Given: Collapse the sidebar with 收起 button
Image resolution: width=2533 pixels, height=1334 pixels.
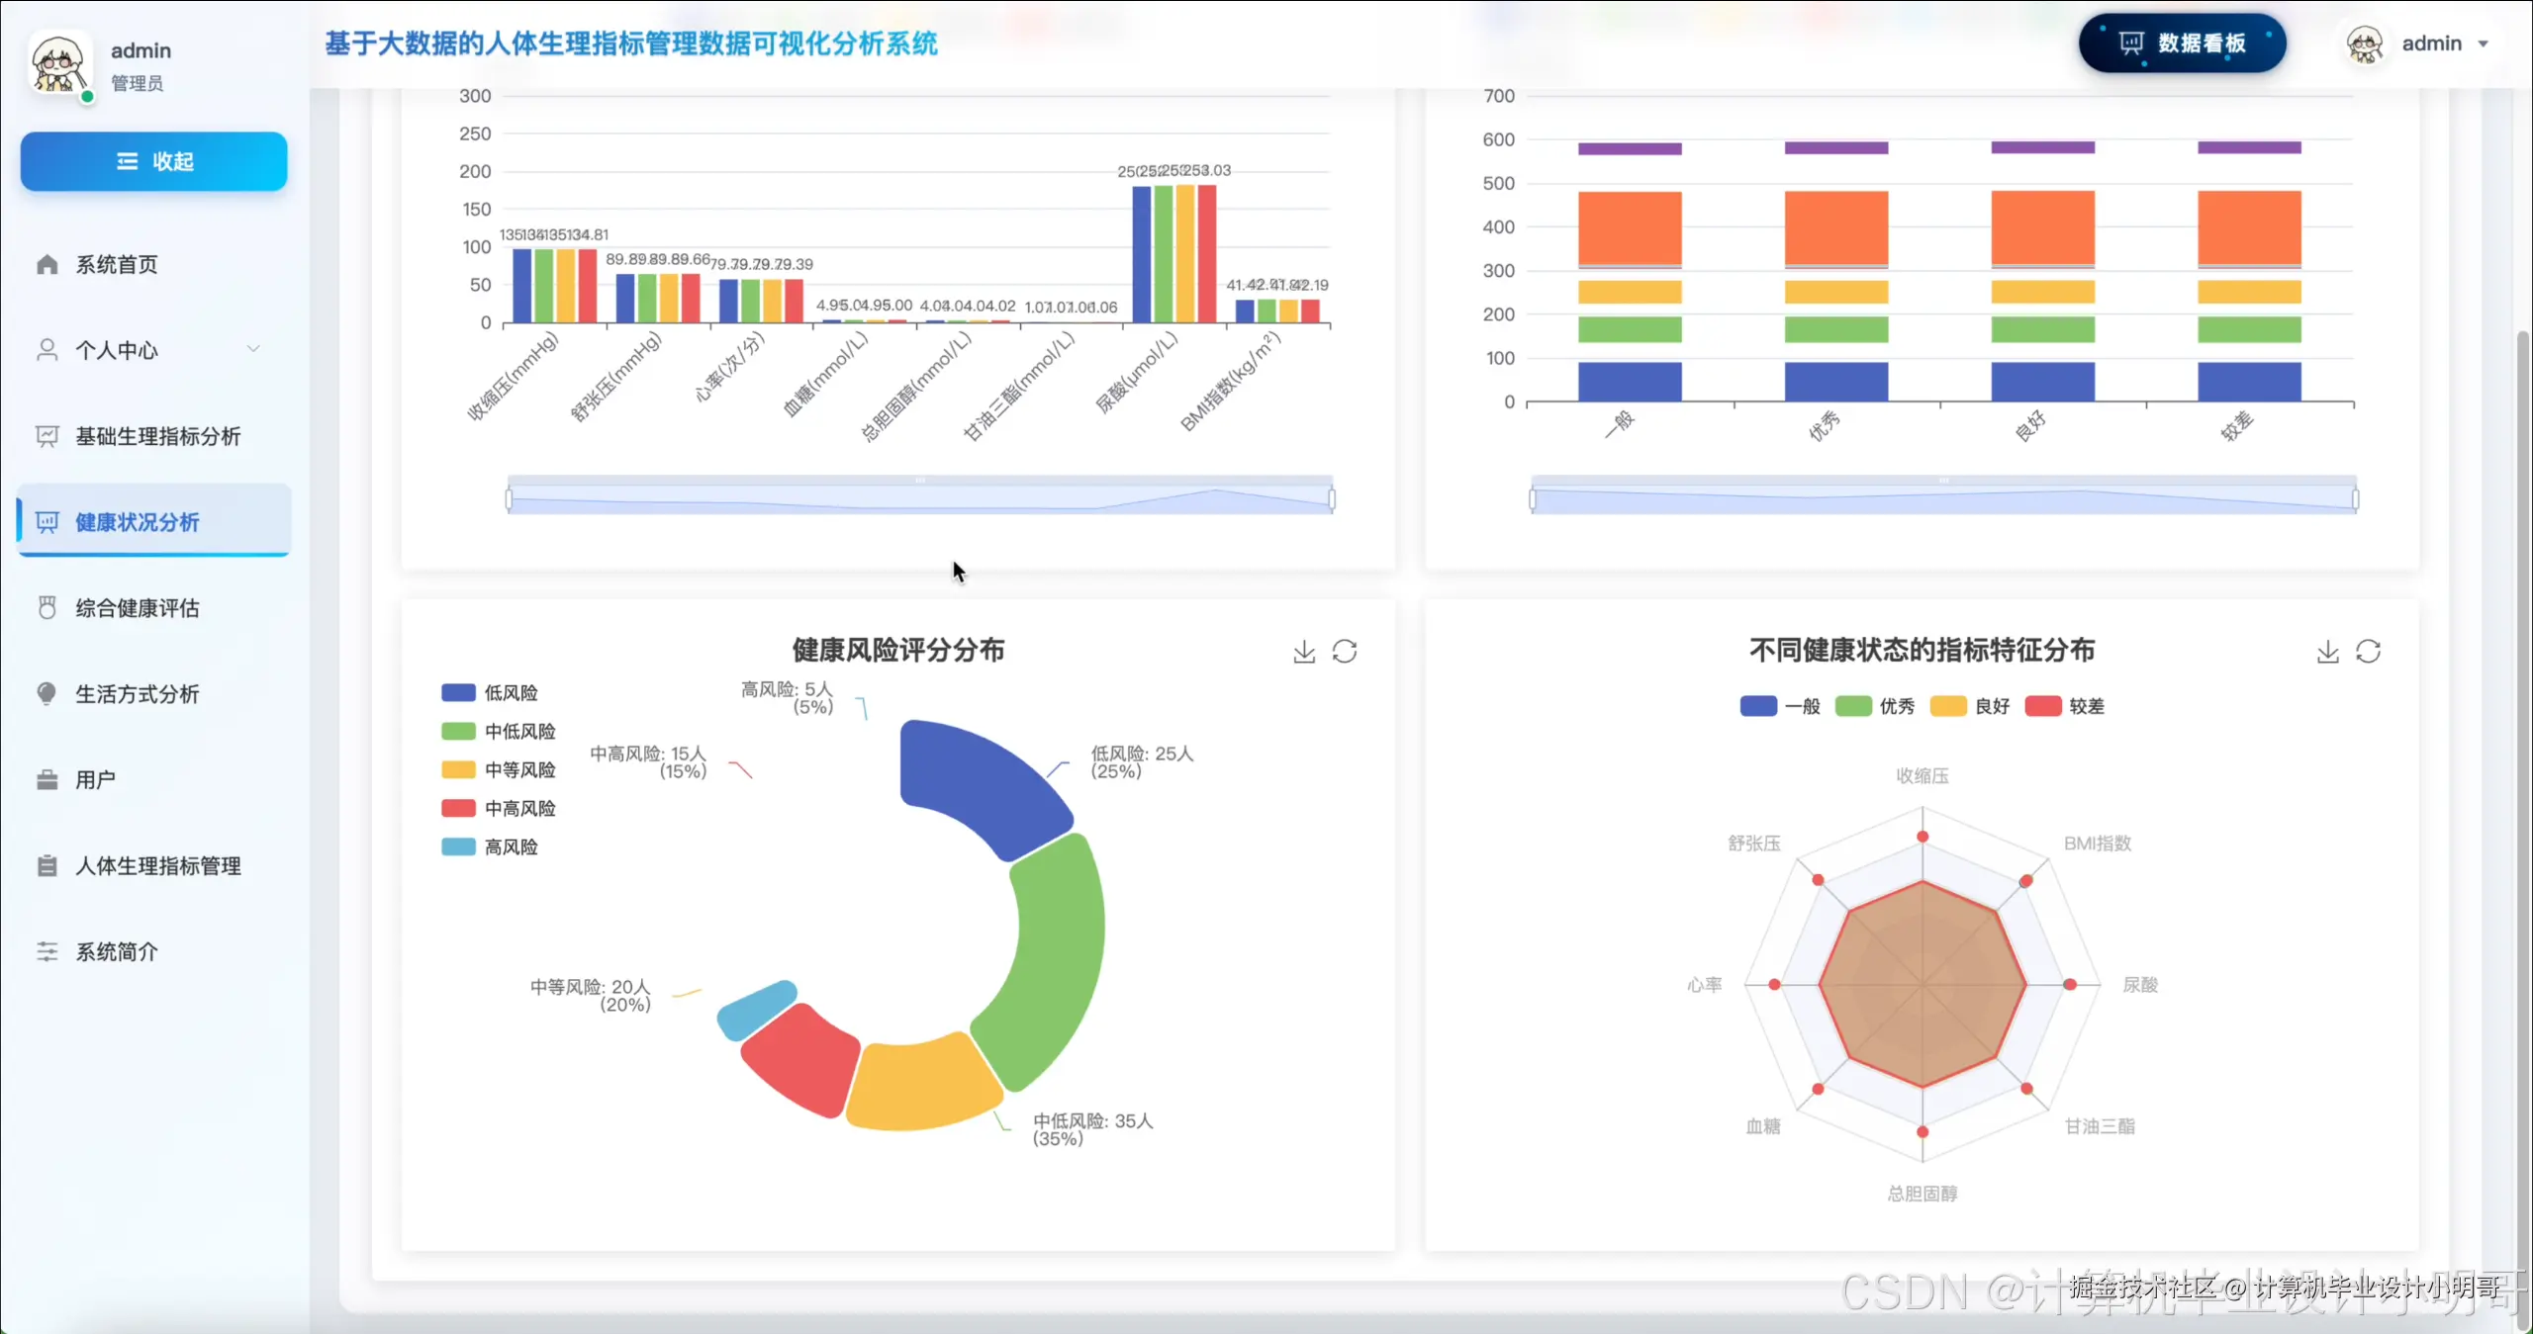Looking at the screenshot, I should tap(154, 161).
